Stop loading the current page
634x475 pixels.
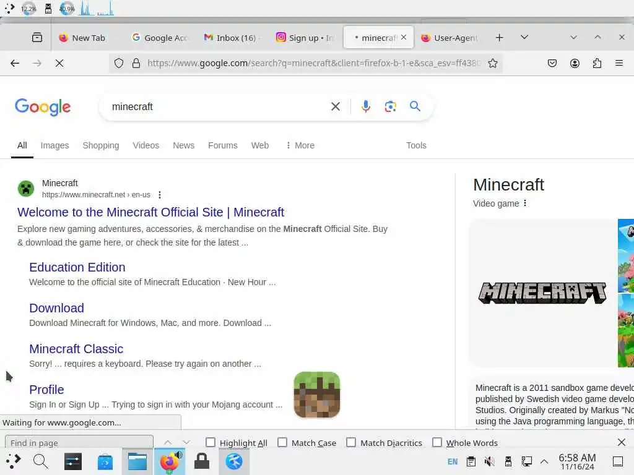(59, 63)
